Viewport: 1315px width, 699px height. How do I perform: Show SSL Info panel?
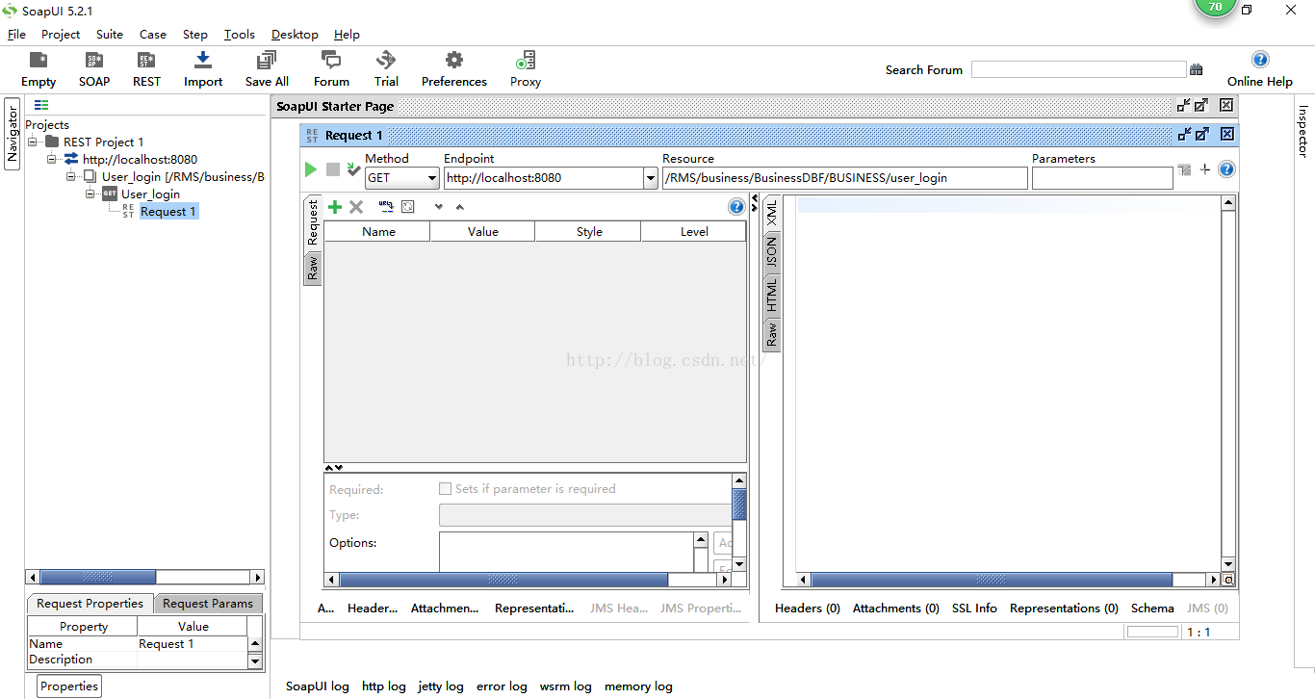pyautogui.click(x=974, y=608)
